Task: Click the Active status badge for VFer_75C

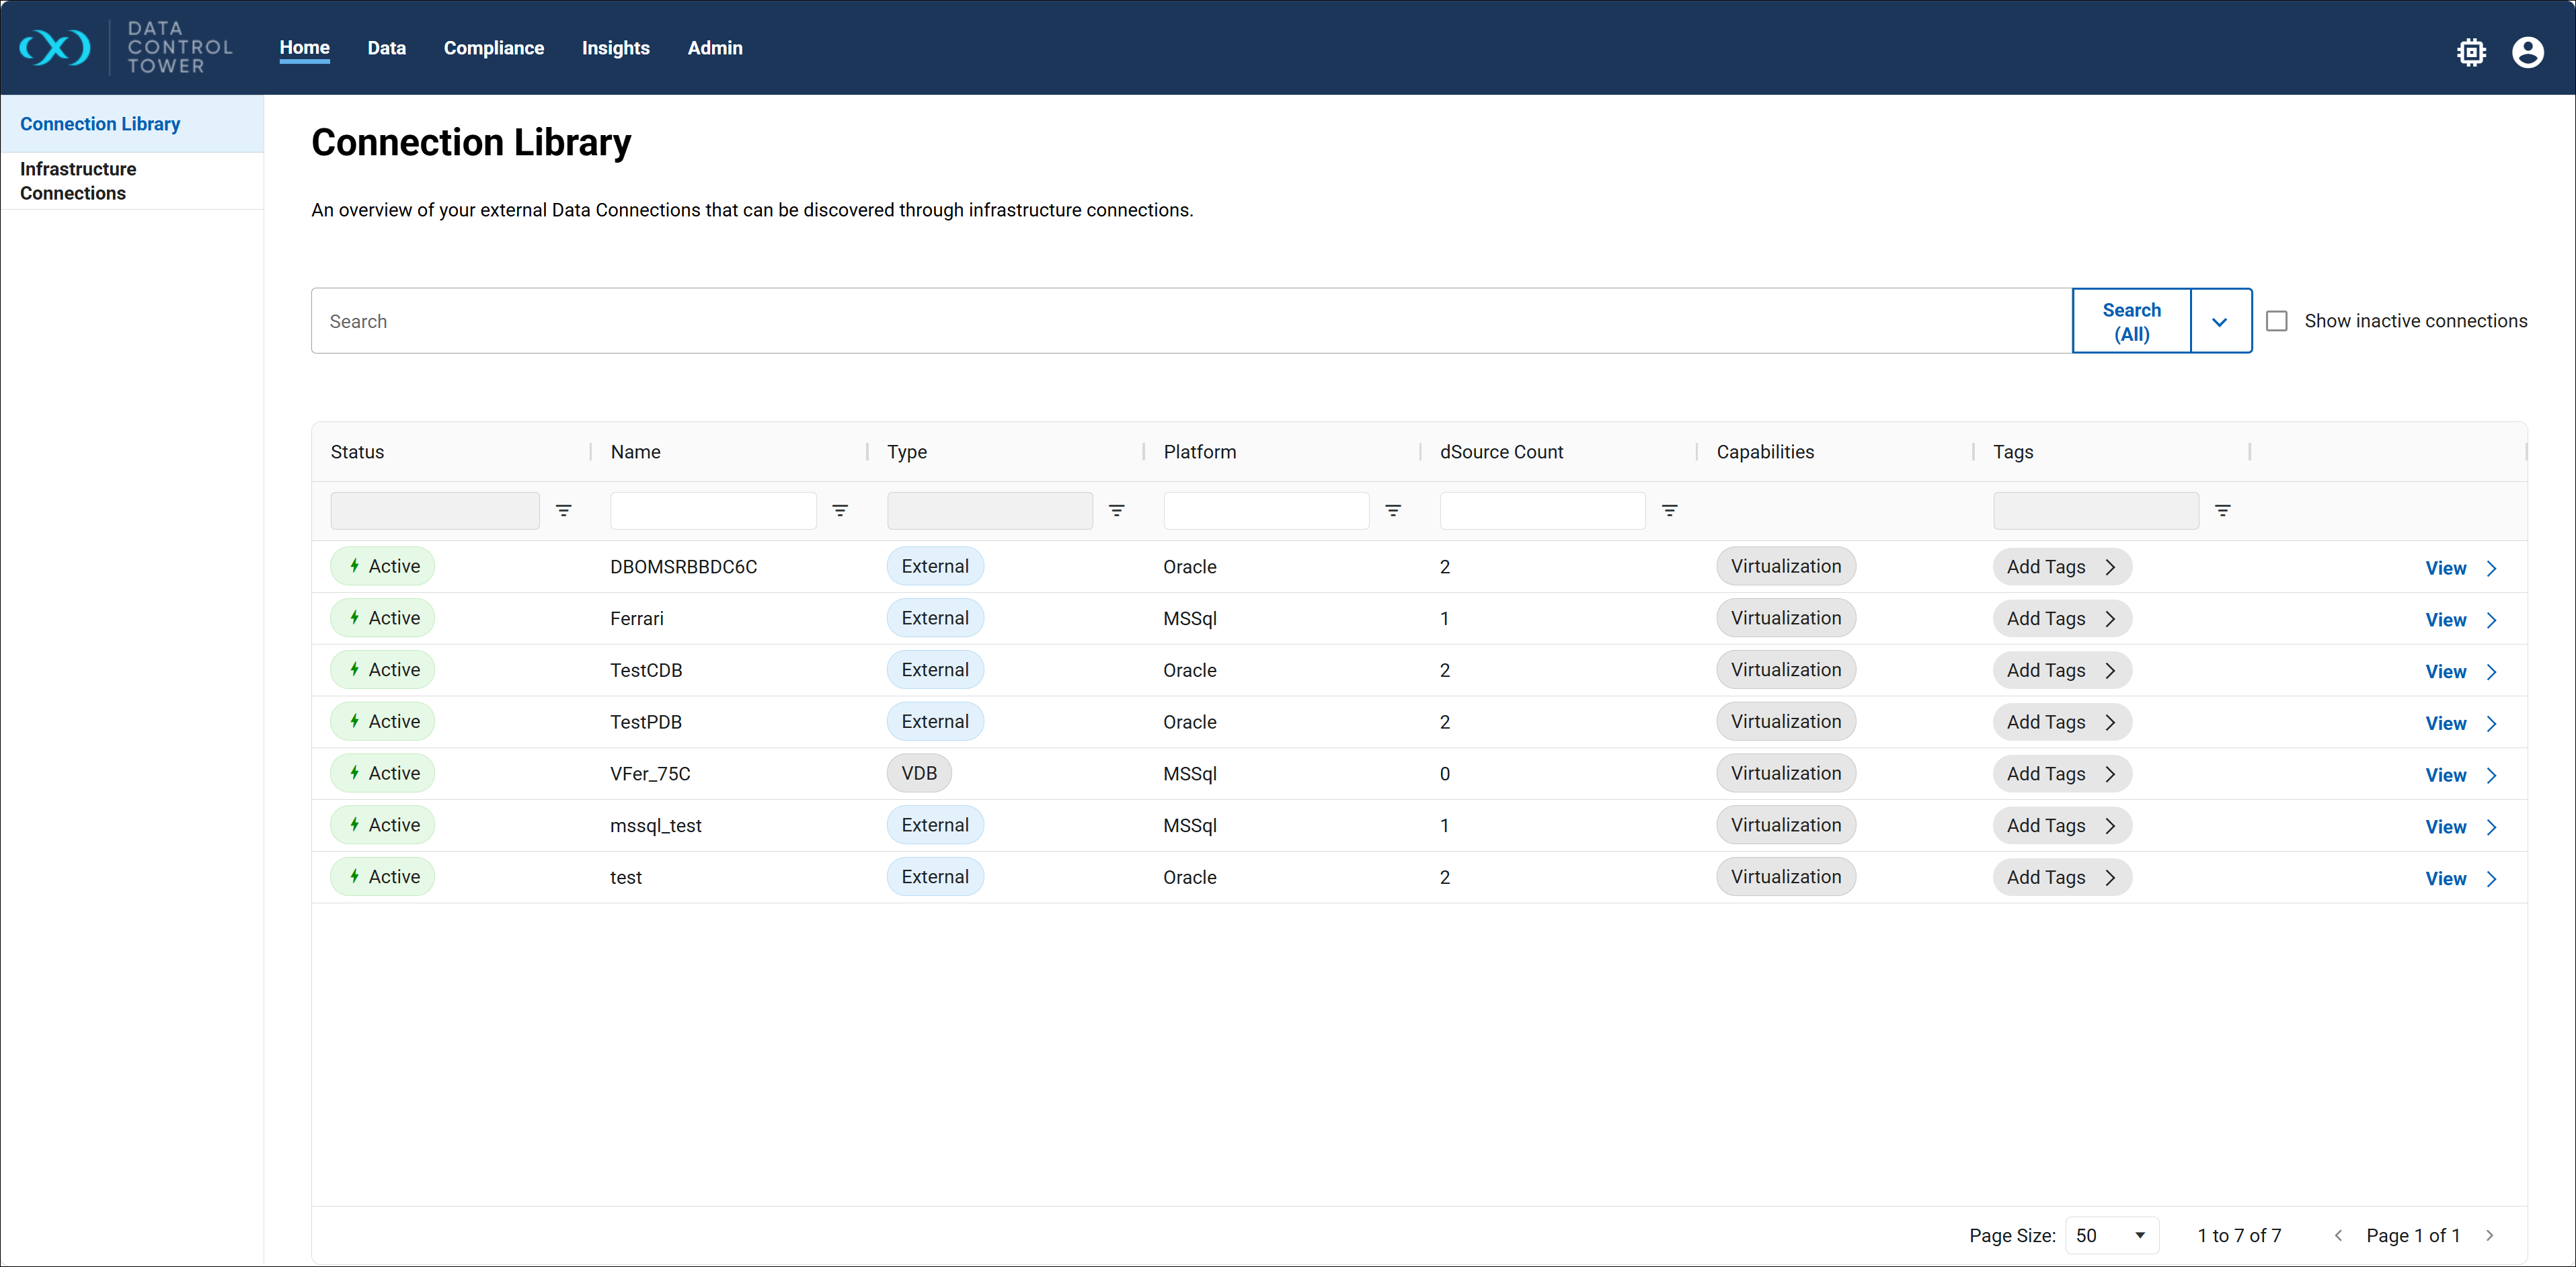Action: [383, 773]
